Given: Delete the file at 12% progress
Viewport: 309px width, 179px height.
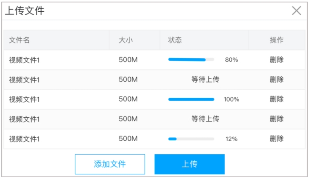Looking at the screenshot, I should point(276,139).
